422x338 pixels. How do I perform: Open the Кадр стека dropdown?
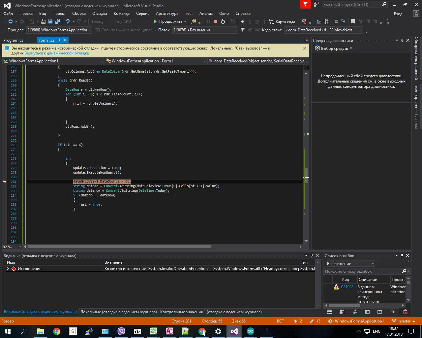[323, 30]
